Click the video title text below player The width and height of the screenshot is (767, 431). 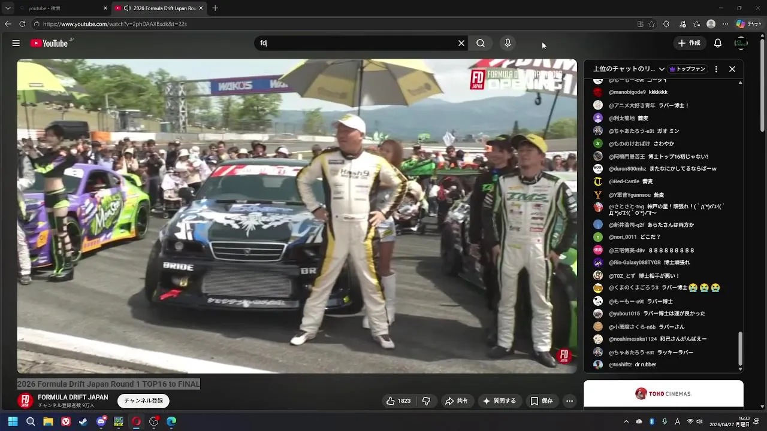tap(108, 384)
